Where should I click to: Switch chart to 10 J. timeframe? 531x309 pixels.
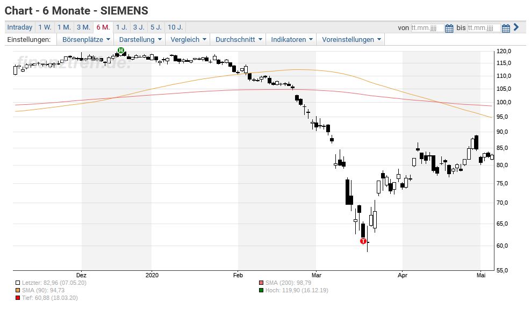point(175,27)
